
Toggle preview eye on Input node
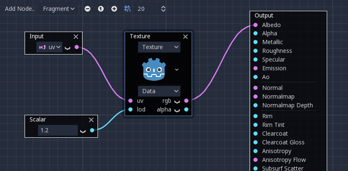point(68,48)
